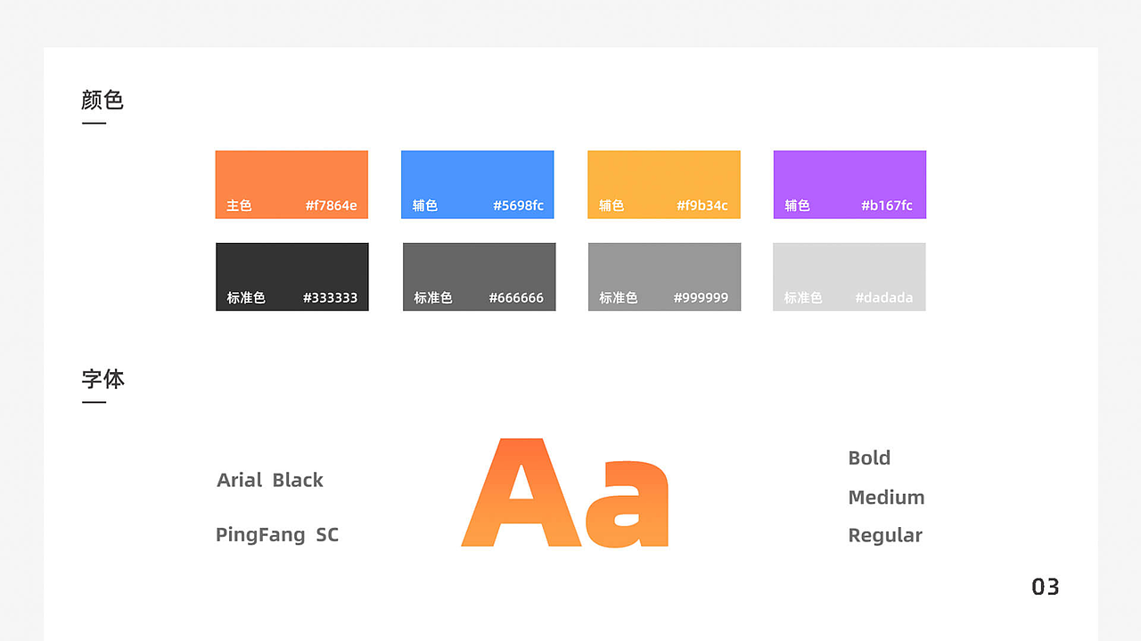
Task: Click the 主色 label on orange swatch
Action: (239, 206)
